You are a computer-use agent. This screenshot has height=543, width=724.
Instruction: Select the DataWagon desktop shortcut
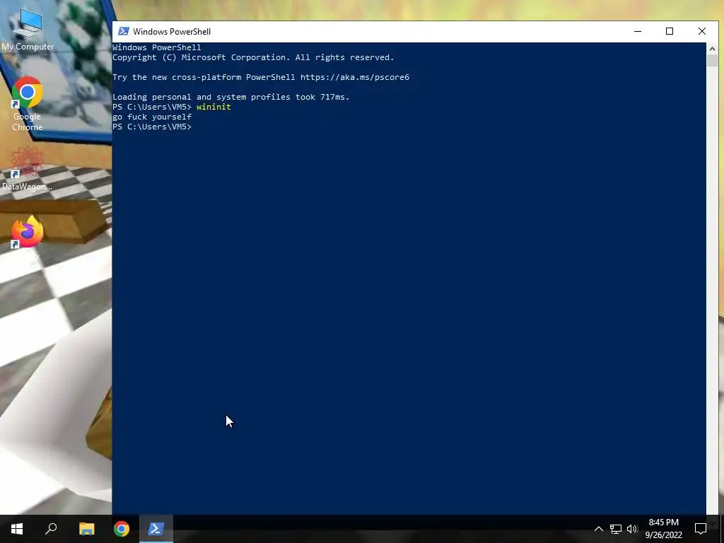tap(28, 168)
